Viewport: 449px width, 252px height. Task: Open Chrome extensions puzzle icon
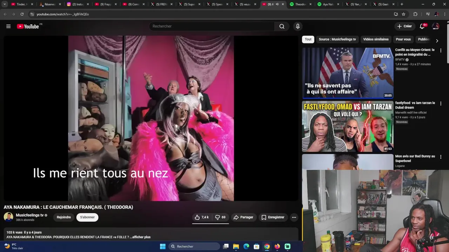[415, 14]
